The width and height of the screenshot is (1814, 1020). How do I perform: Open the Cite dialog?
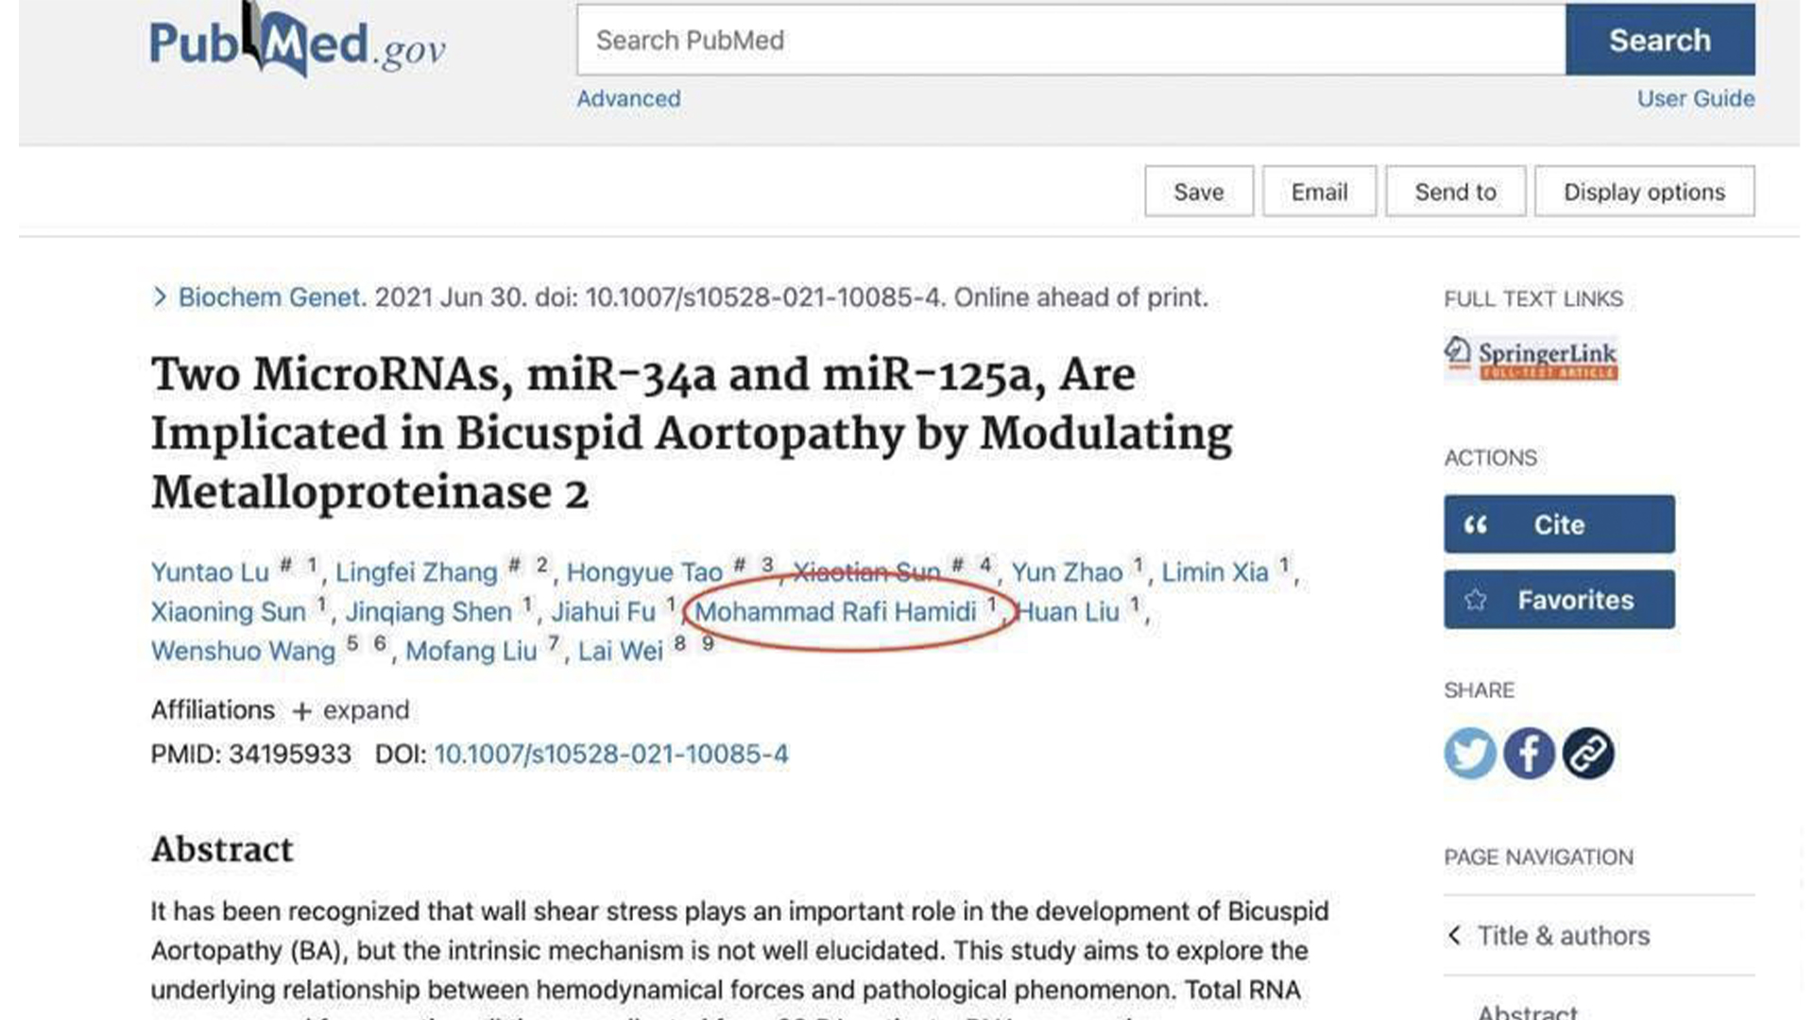(x=1558, y=524)
